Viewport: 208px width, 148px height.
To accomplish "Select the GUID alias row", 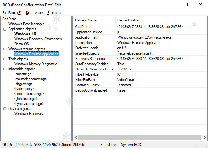I will [x=140, y=27].
